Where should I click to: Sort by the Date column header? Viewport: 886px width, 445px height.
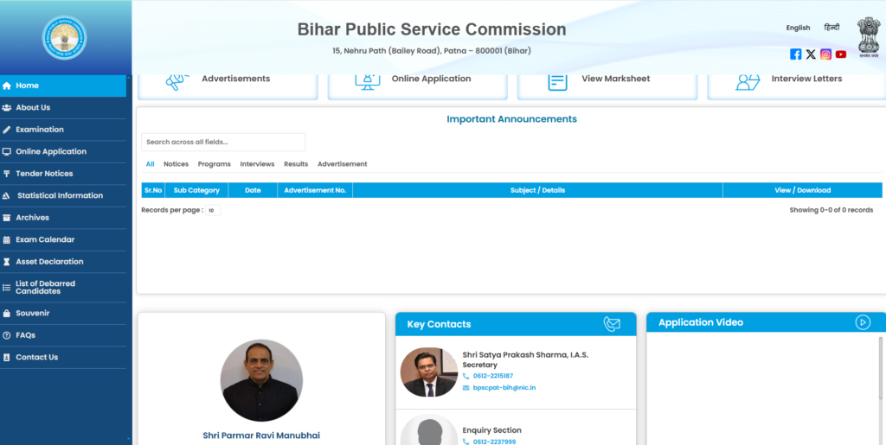pos(254,191)
